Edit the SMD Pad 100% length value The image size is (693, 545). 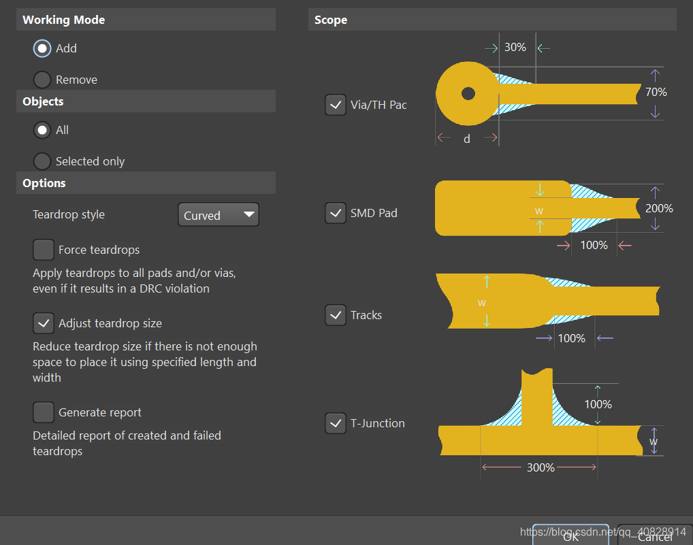(x=594, y=246)
